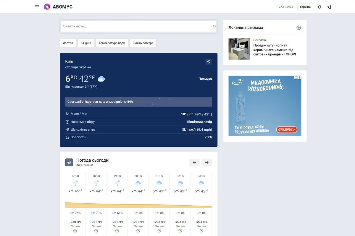
Task: Open the ad info icon on Mlekpol banner
Action: [x=296, y=78]
